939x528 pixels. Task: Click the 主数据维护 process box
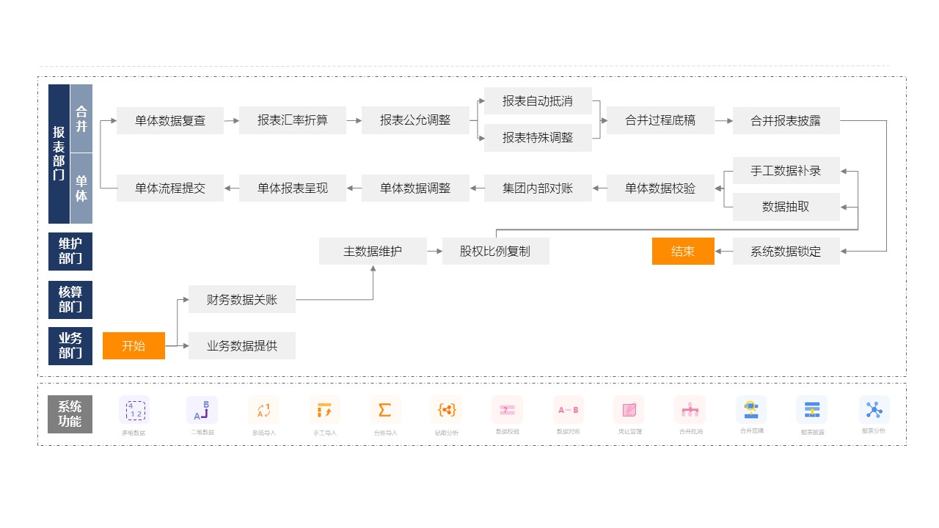pyautogui.click(x=373, y=252)
